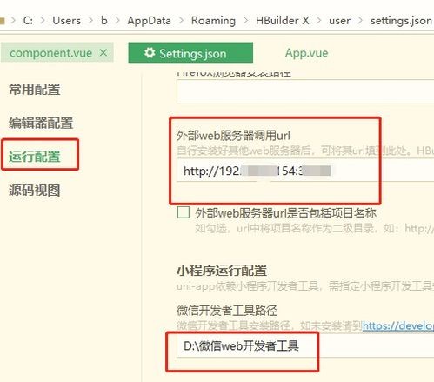Open 编辑器配置 settings section
Viewport: 434px width, 382px height.
pyautogui.click(x=41, y=123)
